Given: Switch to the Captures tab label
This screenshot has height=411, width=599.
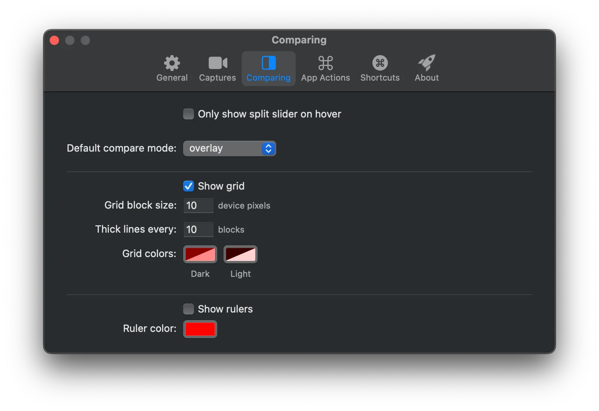Looking at the screenshot, I should (x=217, y=78).
